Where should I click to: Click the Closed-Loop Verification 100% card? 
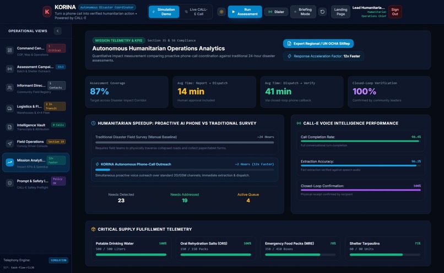pos(389,92)
